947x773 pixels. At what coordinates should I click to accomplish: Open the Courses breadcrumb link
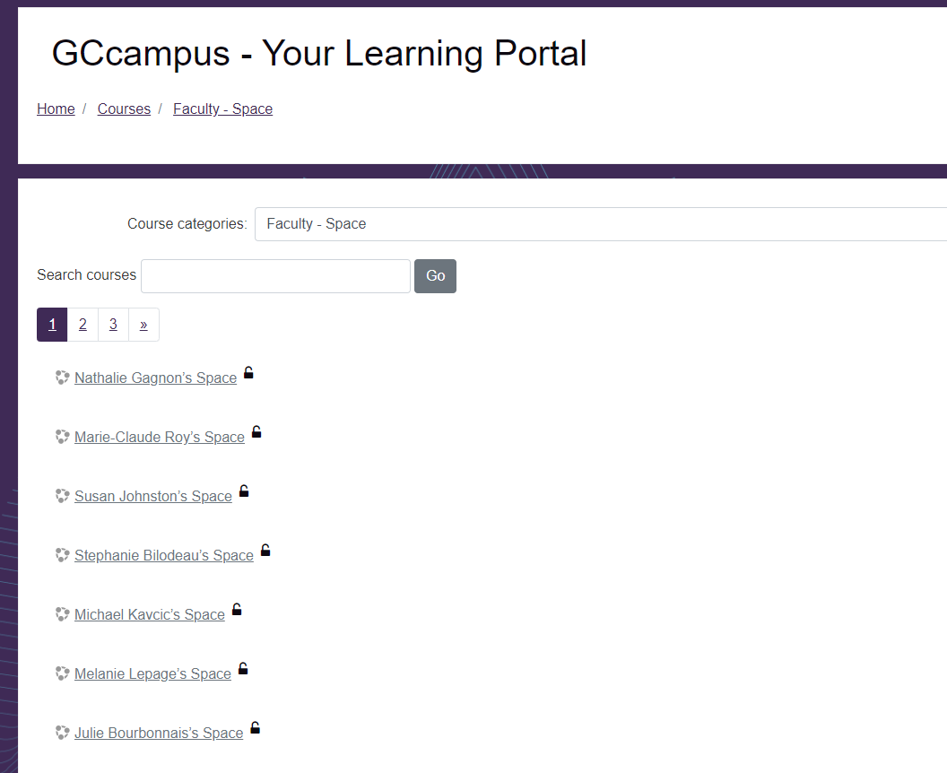tap(124, 109)
